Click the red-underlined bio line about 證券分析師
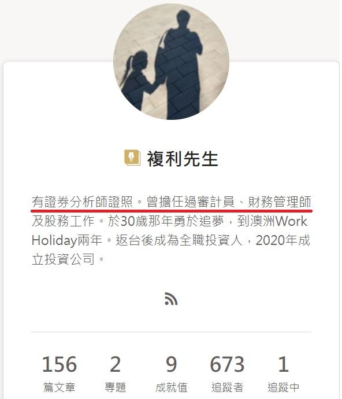The height and width of the screenshot is (399, 342). (172, 202)
